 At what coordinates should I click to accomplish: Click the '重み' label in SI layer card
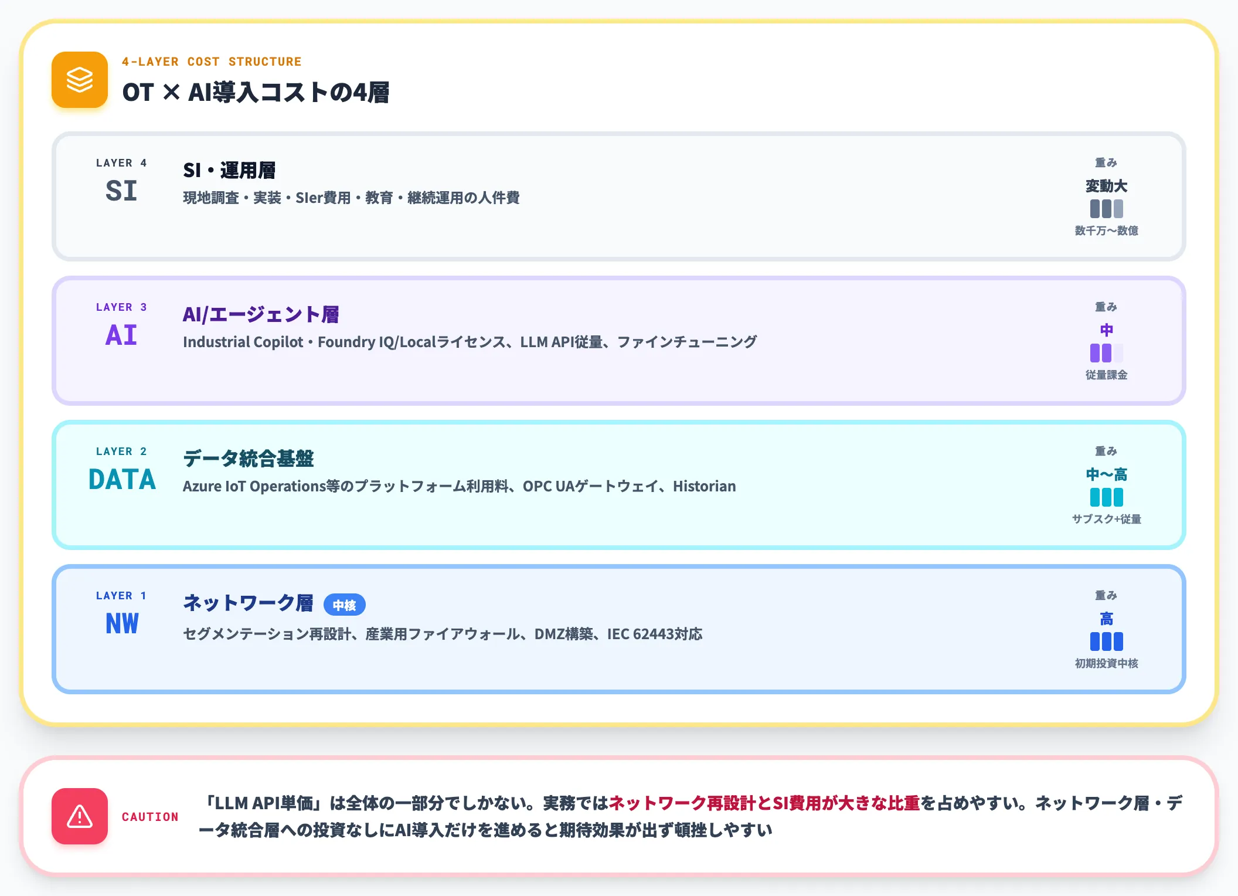1106,163
